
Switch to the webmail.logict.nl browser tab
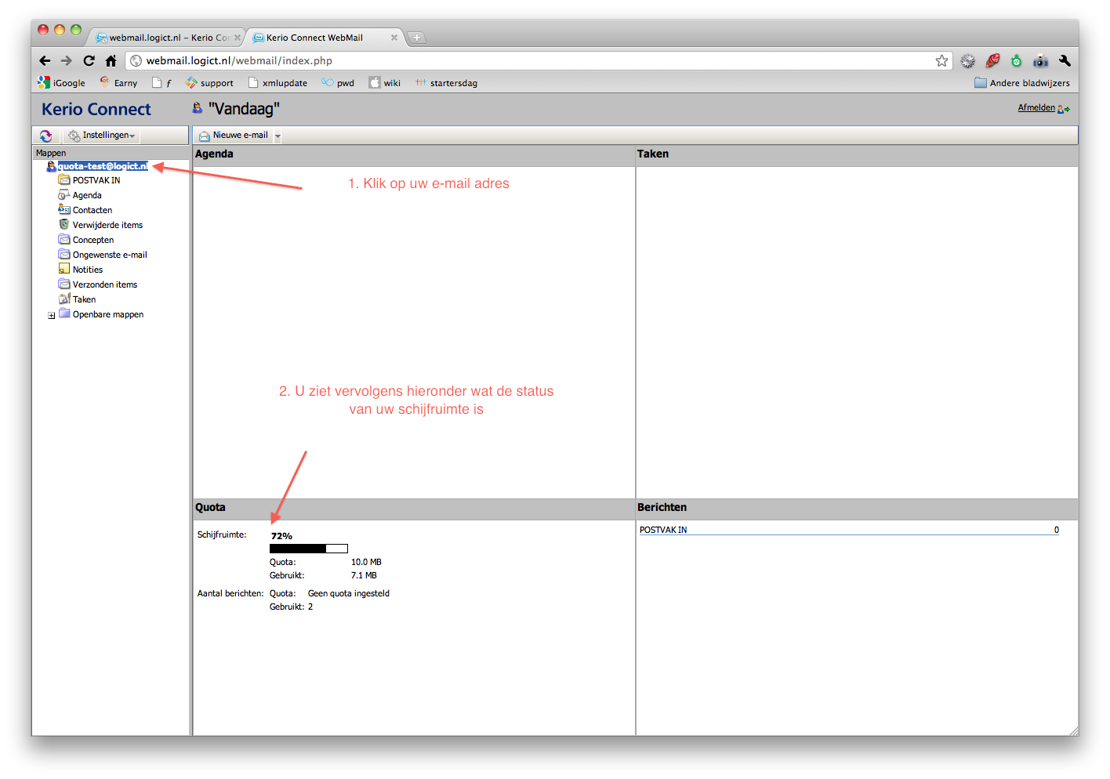tap(167, 38)
